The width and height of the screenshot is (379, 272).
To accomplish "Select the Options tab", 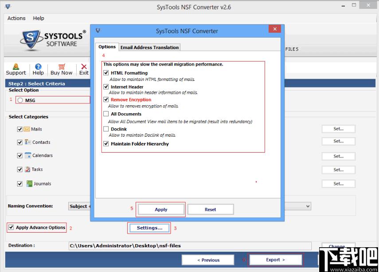I will coord(107,47).
